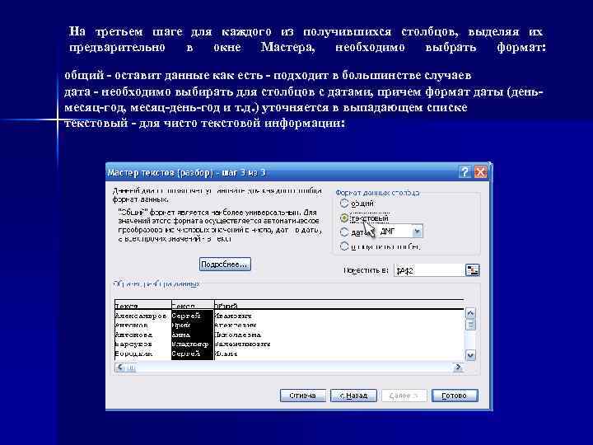Select the Общий format radio button
Viewport: 593px width, 445px height.
pyautogui.click(x=343, y=204)
